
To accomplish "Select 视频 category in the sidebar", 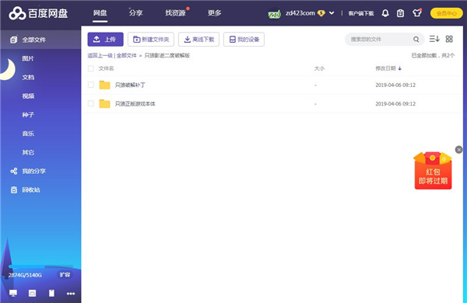I will (x=28, y=96).
